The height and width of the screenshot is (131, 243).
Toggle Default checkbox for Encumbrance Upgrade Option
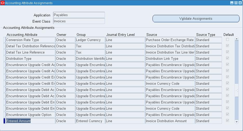point(227,114)
